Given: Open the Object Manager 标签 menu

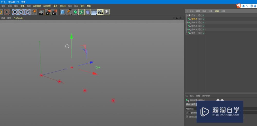Looking at the screenshot, I should point(217,11).
